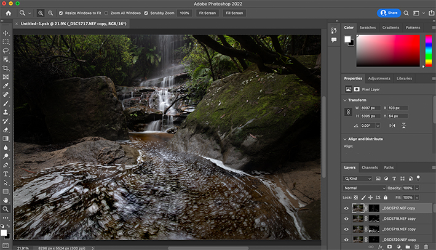Image resolution: width=436 pixels, height=250 pixels.
Task: Switch to the Channels tab
Action: [x=370, y=167]
